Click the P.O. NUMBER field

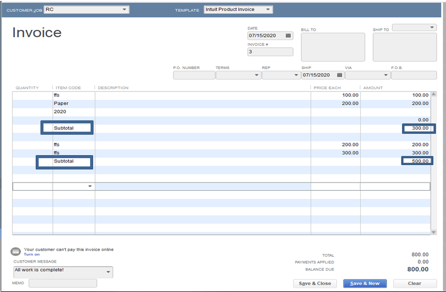[x=194, y=75]
